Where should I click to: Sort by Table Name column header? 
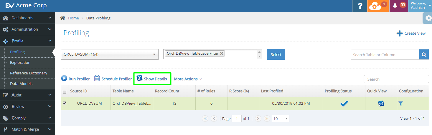point(132,91)
